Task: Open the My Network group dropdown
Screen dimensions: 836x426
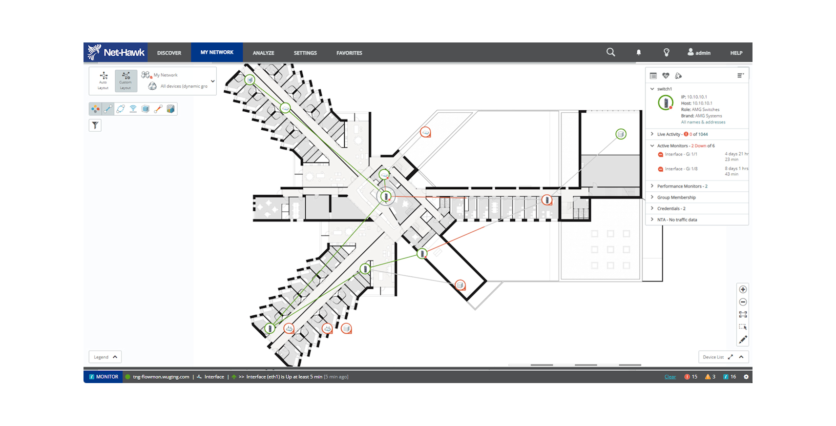Action: coord(213,81)
